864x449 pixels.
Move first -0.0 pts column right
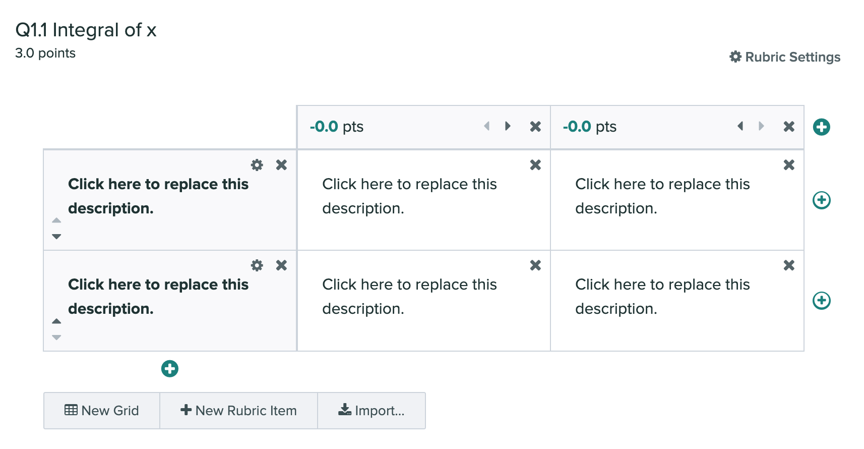508,126
